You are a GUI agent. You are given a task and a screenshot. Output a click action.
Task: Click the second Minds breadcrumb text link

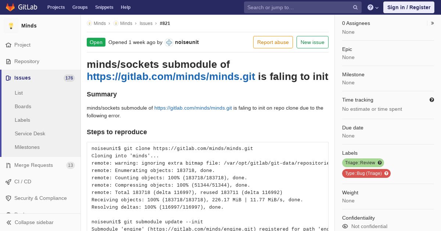click(126, 23)
